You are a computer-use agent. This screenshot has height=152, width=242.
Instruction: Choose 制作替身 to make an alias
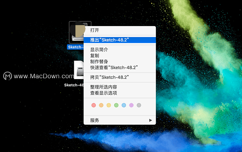(x=120, y=62)
